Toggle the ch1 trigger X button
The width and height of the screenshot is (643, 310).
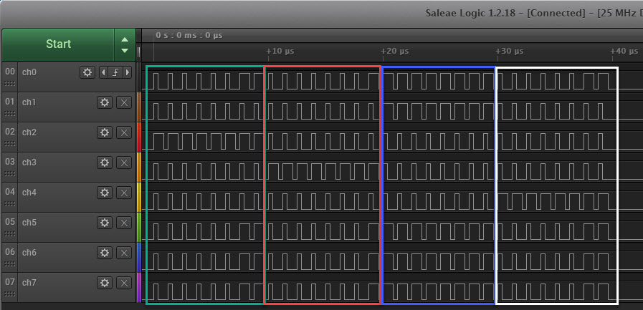coord(123,102)
